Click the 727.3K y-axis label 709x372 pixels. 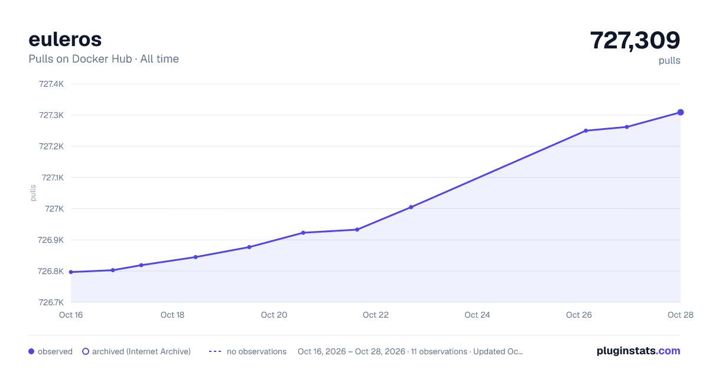pos(51,115)
